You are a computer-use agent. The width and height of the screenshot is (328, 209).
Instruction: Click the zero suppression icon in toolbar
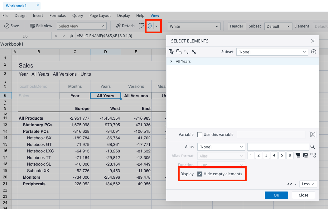point(149,26)
